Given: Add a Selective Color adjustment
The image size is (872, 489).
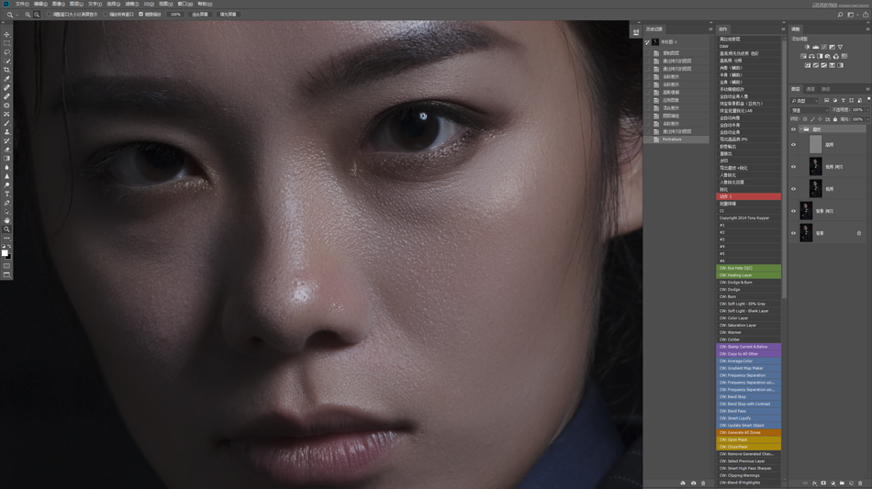Looking at the screenshot, I should (832, 65).
